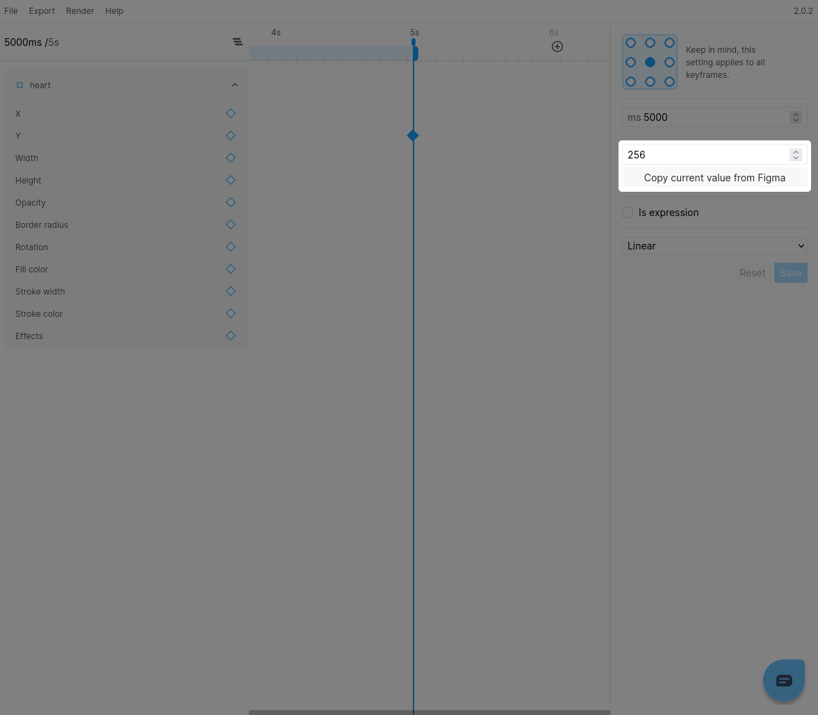Click the Rotation property label
Viewport: 818px width, 715px height.
pos(31,247)
